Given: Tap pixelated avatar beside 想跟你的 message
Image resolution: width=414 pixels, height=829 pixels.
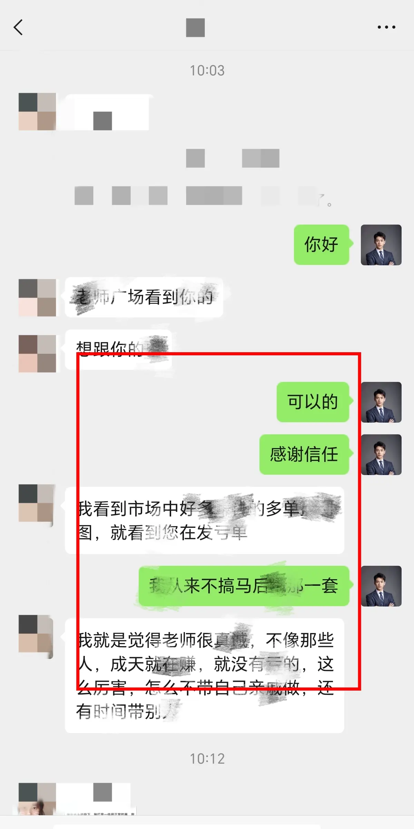Looking at the screenshot, I should [37, 354].
